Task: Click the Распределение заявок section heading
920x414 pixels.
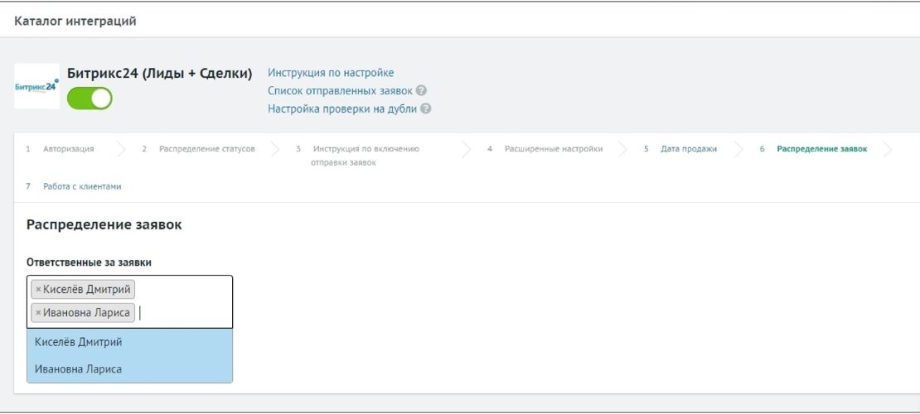Action: pos(104,224)
